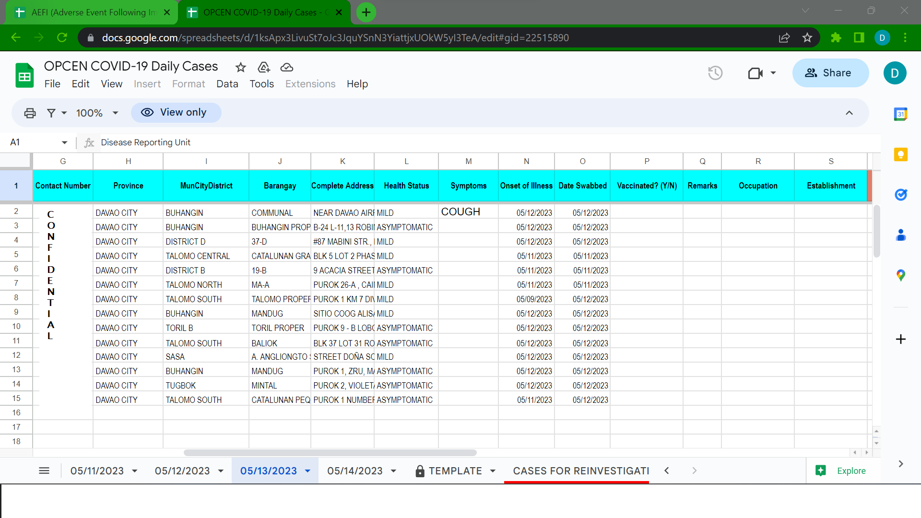Collapse the toolbar with chevron up
The height and width of the screenshot is (518, 921).
point(849,113)
